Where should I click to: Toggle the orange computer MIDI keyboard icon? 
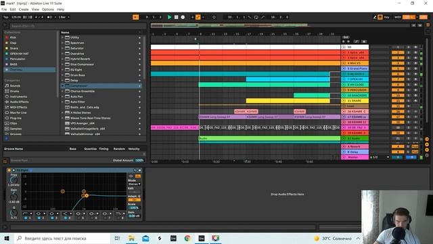(x=380, y=17)
